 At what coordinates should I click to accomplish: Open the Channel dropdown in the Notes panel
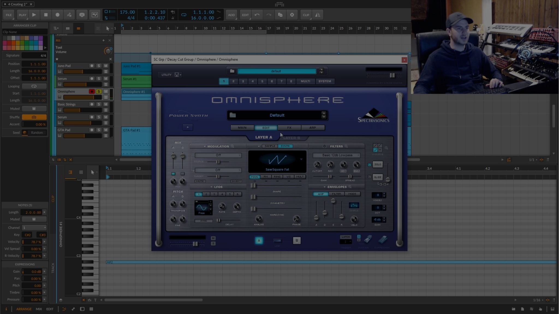pos(34,228)
